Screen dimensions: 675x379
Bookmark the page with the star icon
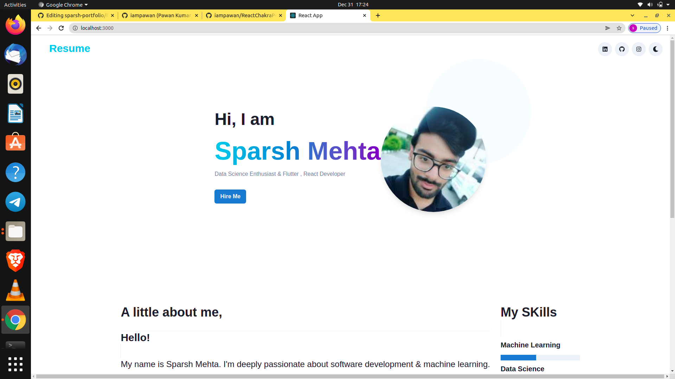619,28
